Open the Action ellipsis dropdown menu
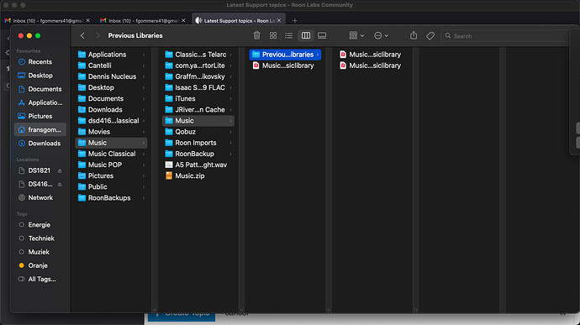 [381, 35]
